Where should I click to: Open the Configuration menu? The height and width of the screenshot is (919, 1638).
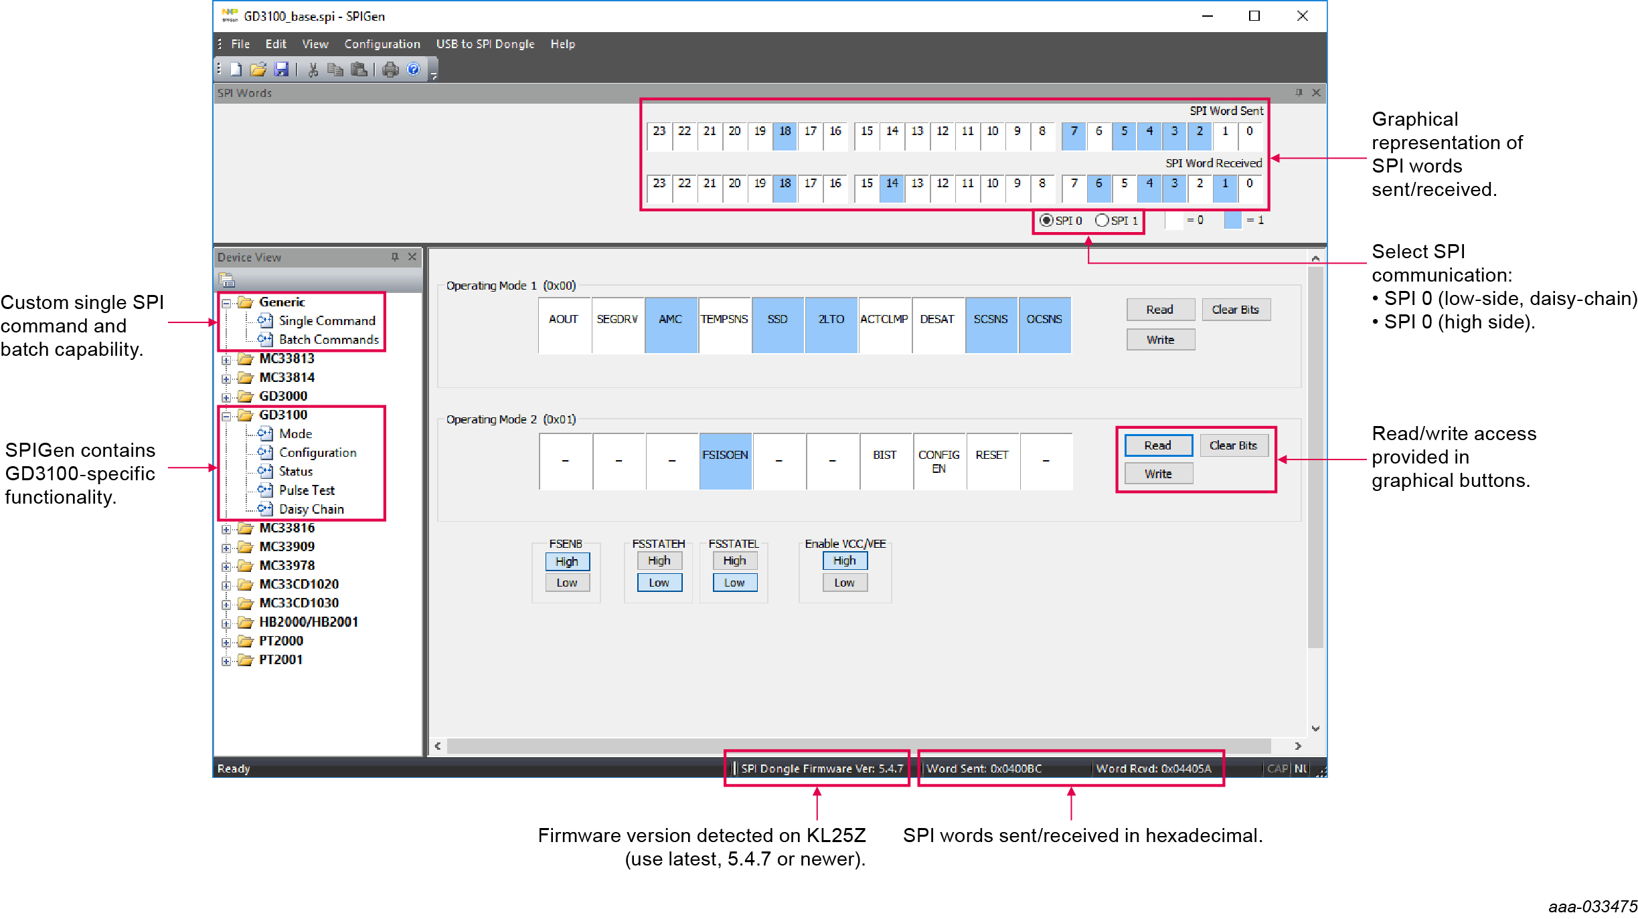pyautogui.click(x=382, y=44)
